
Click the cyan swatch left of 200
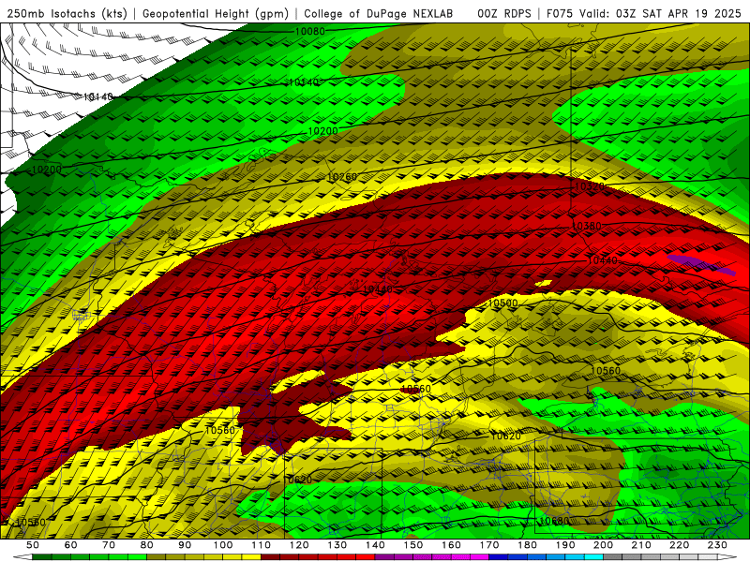(x=593, y=557)
